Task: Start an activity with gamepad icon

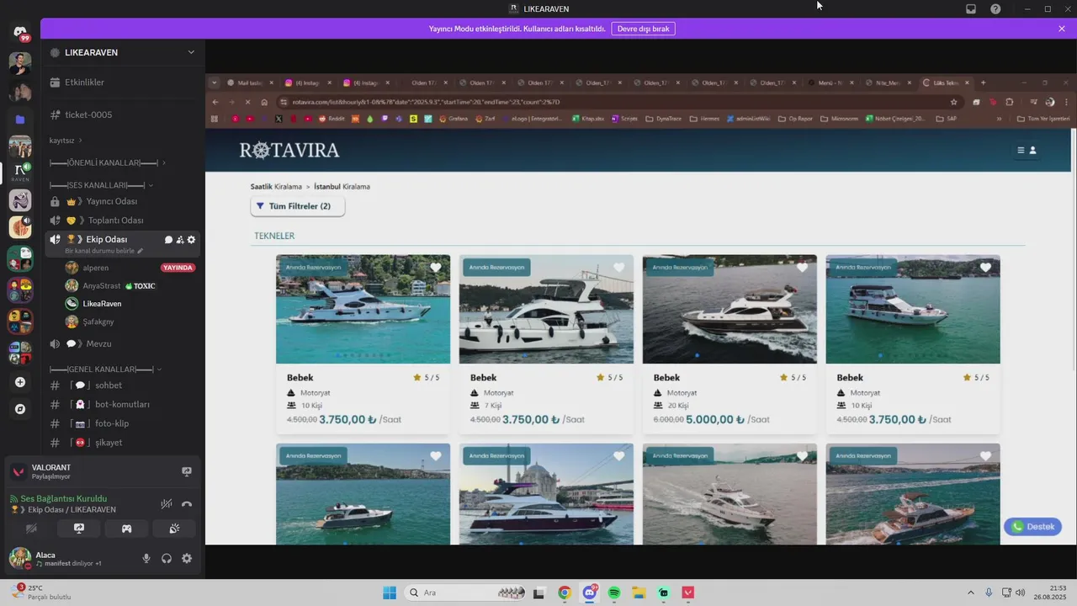Action: click(126, 529)
